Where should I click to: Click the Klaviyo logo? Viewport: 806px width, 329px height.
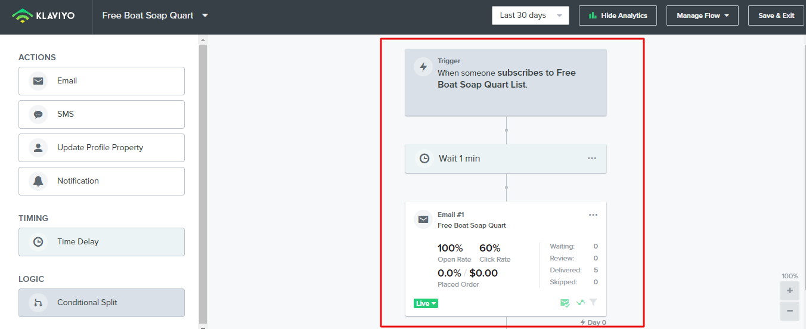point(43,15)
